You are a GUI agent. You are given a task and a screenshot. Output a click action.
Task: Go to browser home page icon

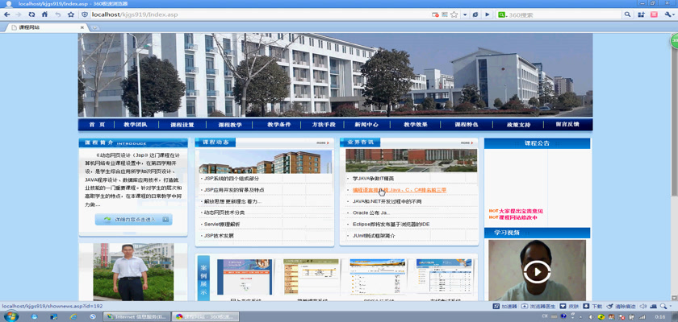point(44,14)
